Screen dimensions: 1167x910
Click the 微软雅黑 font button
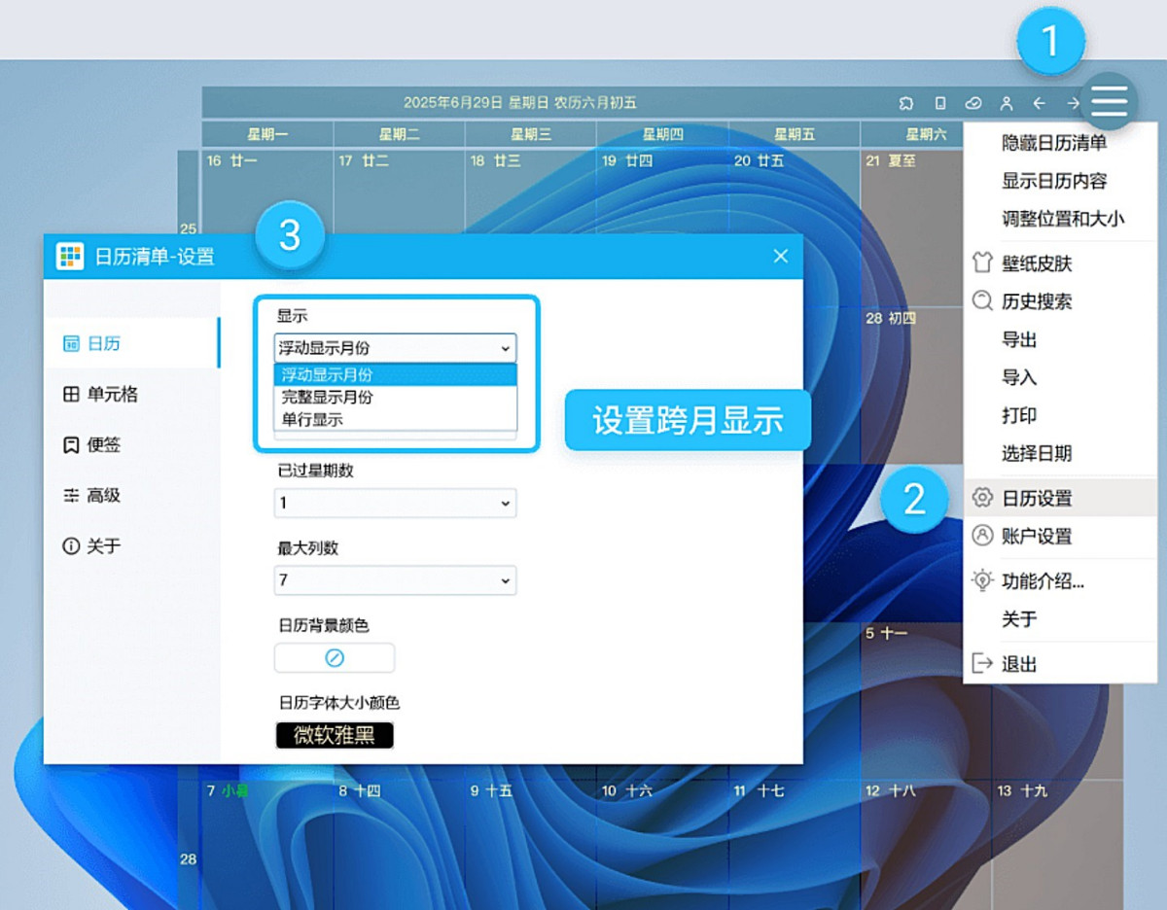(x=334, y=735)
